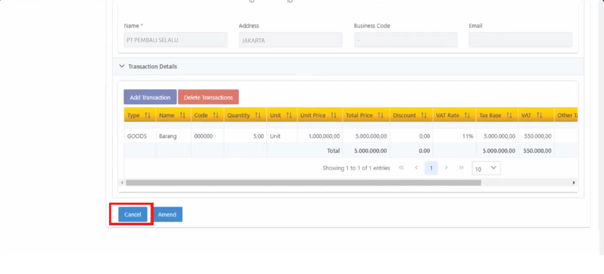Viewport: 604px width, 274px height.
Task: Click the Cancel button
Action: pos(132,215)
